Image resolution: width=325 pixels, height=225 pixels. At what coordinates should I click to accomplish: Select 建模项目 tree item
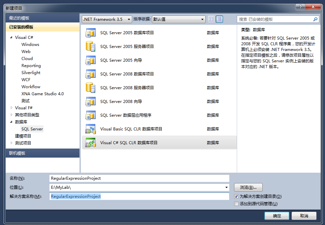point(23,136)
